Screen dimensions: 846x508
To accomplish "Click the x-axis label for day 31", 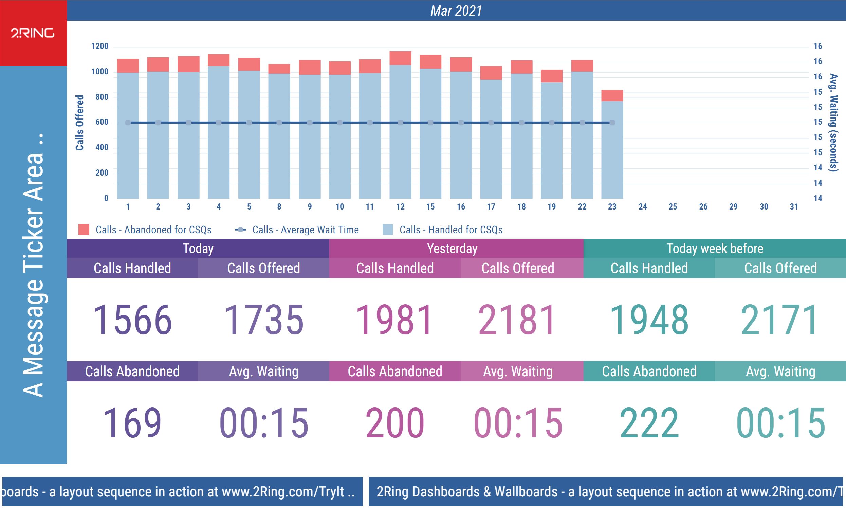I will tap(794, 207).
